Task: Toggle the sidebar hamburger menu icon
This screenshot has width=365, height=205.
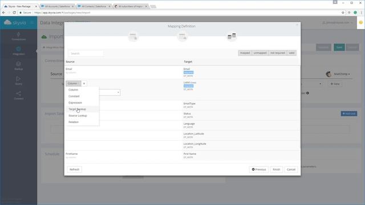Action: point(32,23)
